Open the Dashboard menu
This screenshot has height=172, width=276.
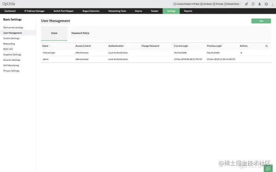click(x=10, y=11)
